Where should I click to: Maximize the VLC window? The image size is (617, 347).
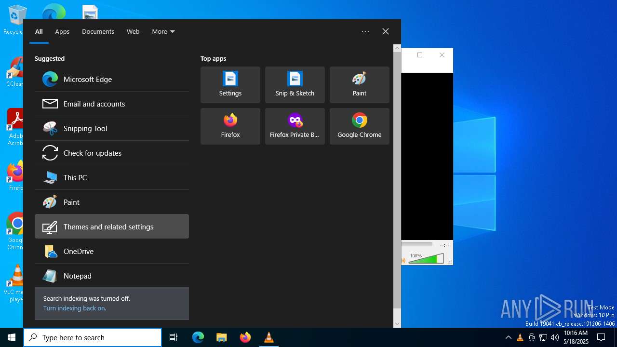[x=420, y=55]
